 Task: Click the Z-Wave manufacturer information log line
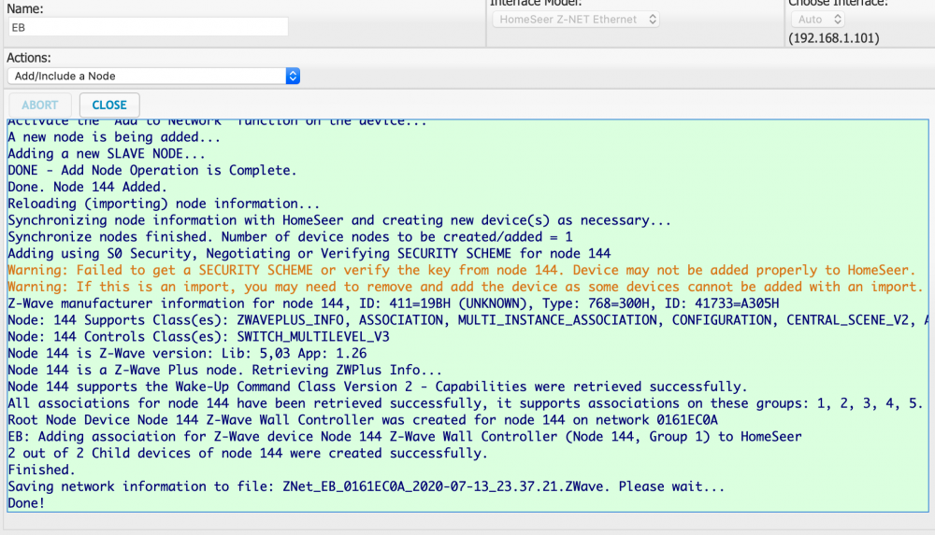(393, 303)
